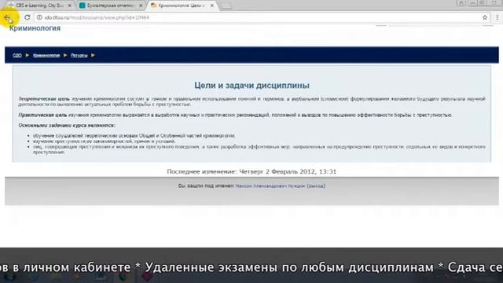The image size is (503, 283).
Task: Open the Chrome three-dot menu
Action: (x=497, y=17)
